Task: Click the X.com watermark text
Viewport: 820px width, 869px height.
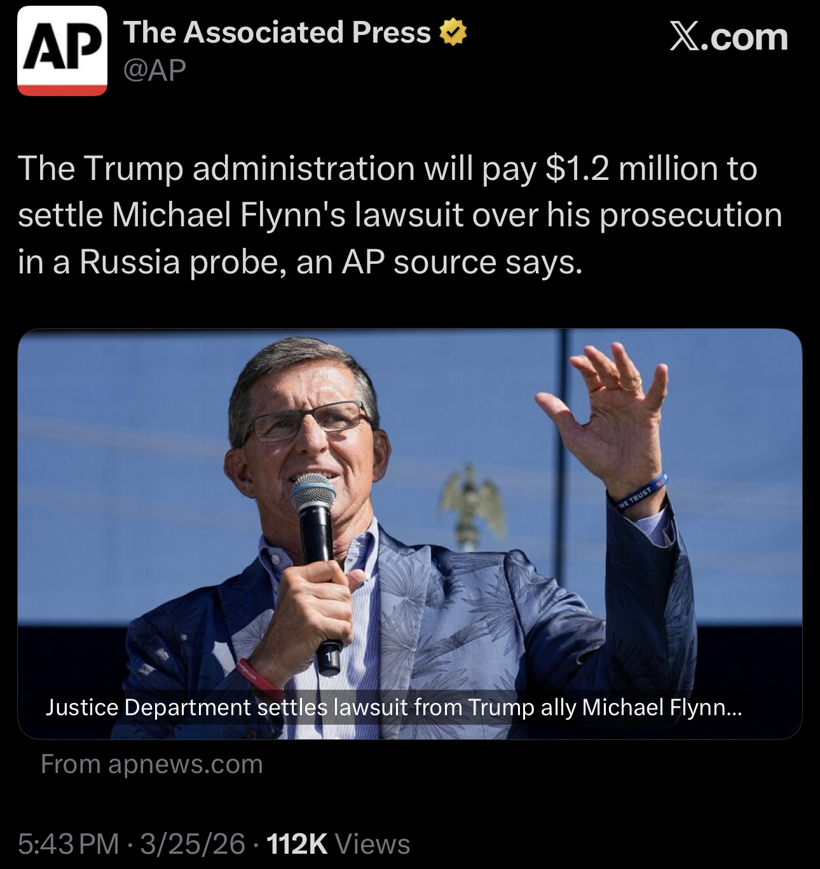Action: 728,37
